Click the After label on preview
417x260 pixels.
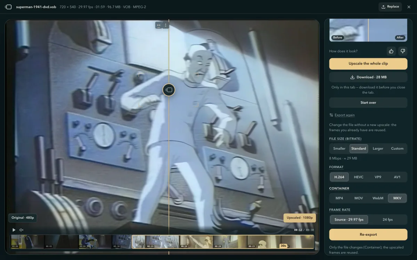[x=400, y=37]
